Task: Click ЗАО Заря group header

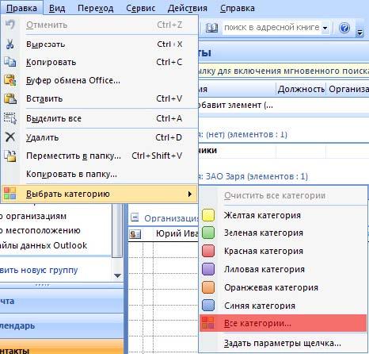Action: [253, 176]
